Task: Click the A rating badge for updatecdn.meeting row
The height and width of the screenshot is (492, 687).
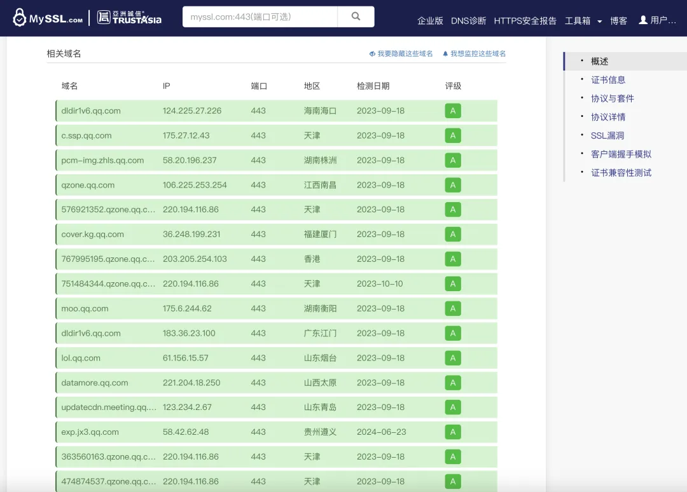Action: tap(453, 407)
